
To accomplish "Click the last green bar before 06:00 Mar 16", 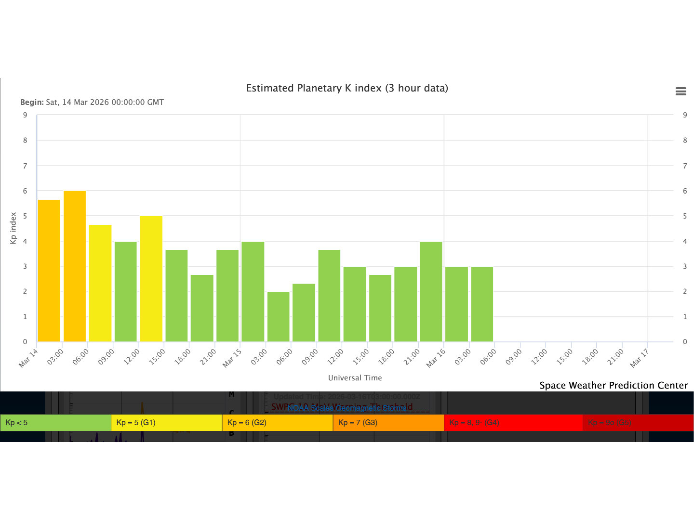I will tap(482, 304).
